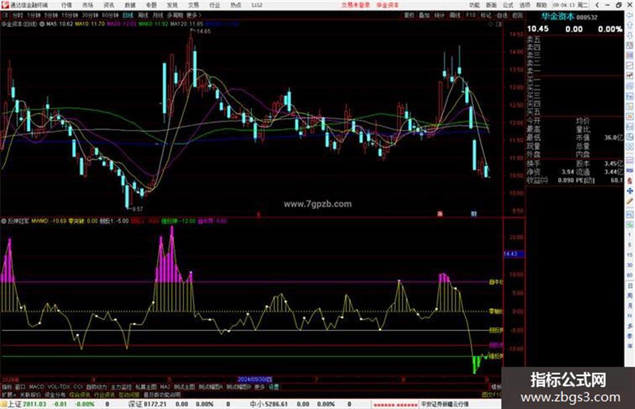Switch chart to 5分钟 period
Screen dimensions: 635x409
[x=51, y=15]
